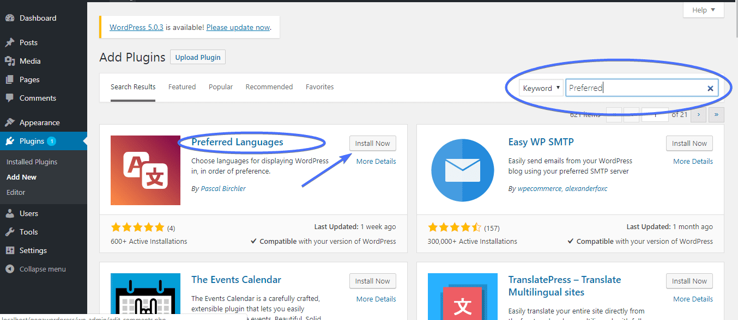Switch to the Recommended tab
This screenshot has height=320, width=738.
tap(269, 87)
